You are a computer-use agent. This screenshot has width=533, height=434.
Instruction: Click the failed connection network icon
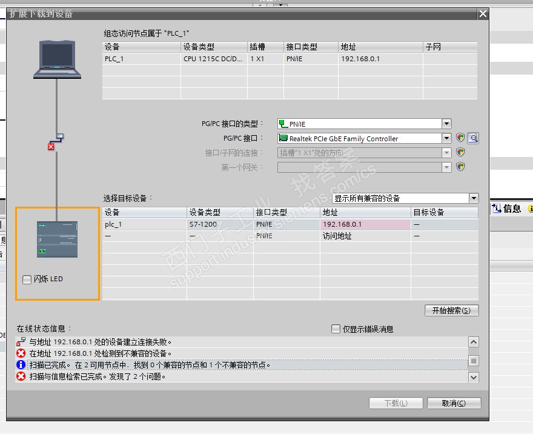pyautogui.click(x=55, y=142)
